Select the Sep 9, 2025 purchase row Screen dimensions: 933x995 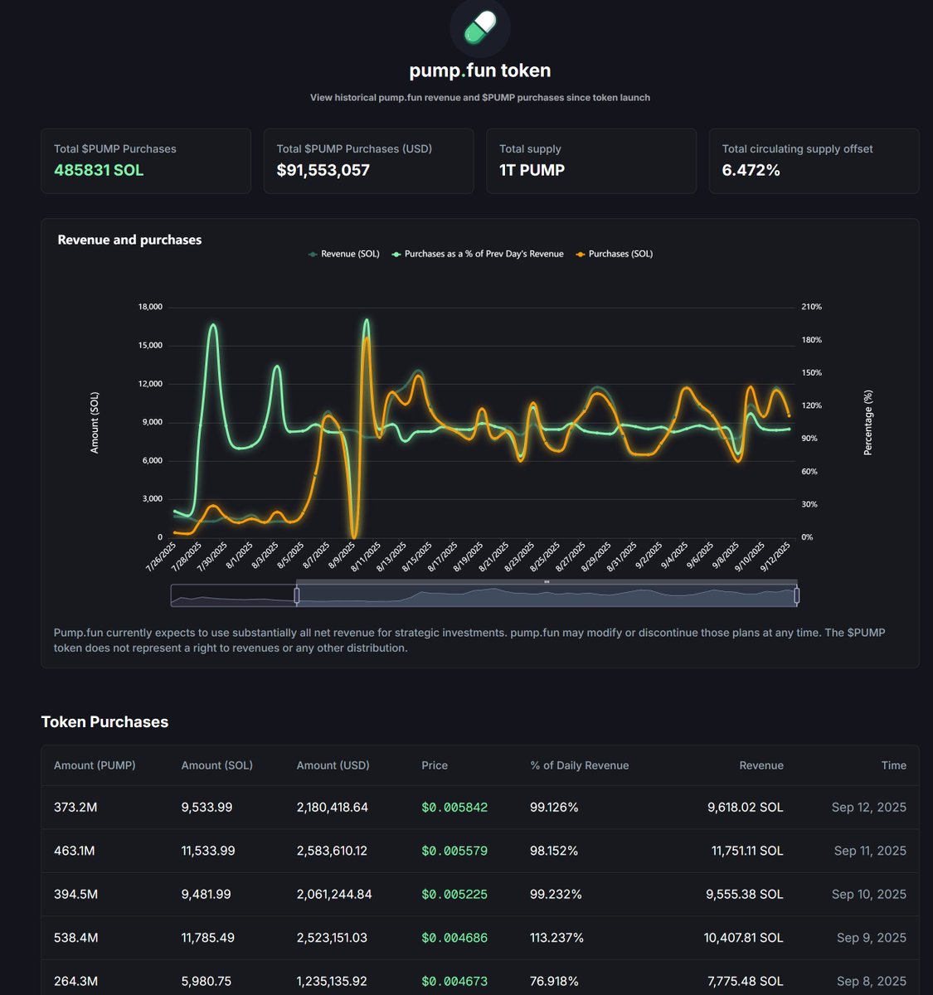tap(480, 938)
